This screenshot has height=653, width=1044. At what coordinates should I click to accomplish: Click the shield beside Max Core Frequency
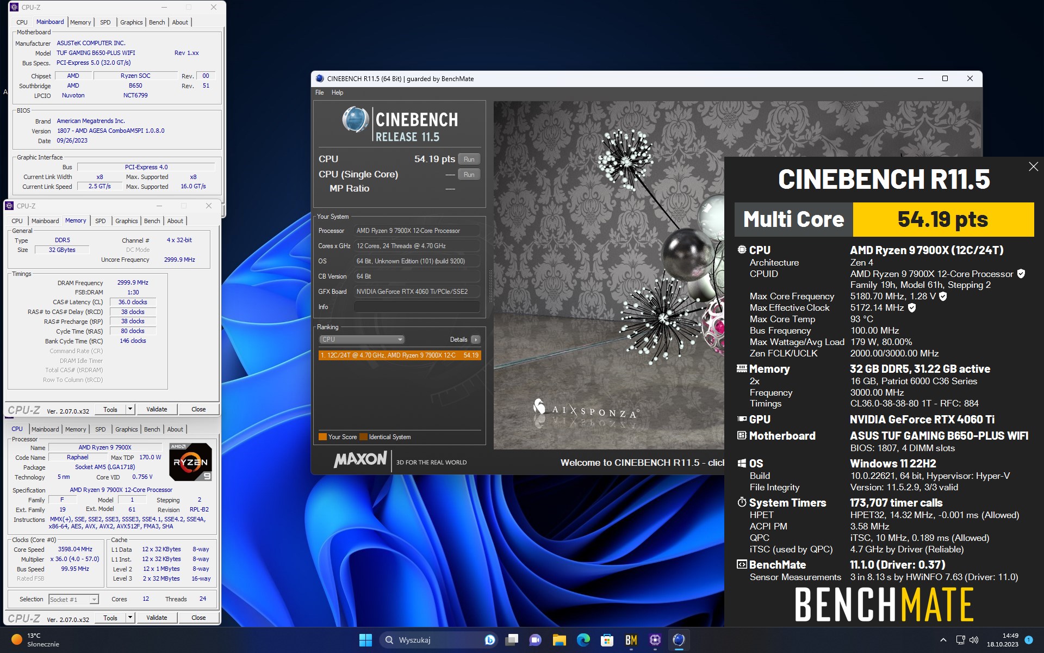click(943, 296)
